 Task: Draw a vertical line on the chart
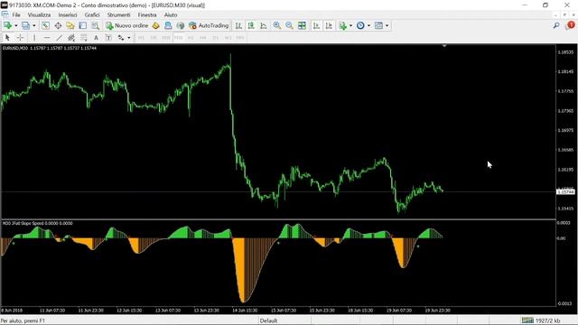[x=34, y=38]
